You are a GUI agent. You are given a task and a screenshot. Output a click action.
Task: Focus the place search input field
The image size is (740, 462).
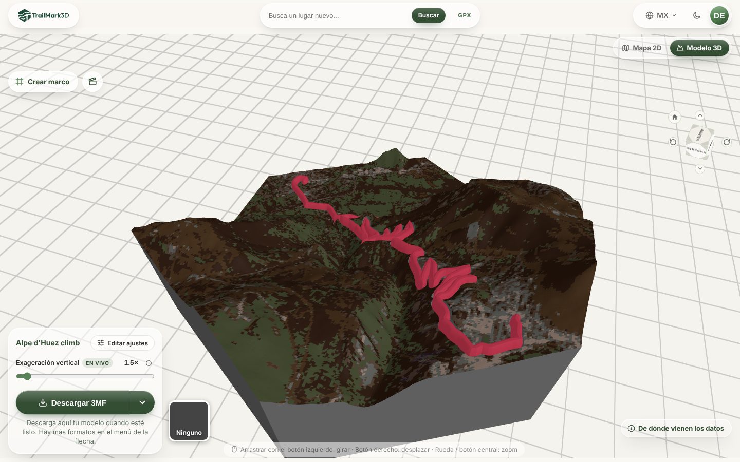coord(337,15)
